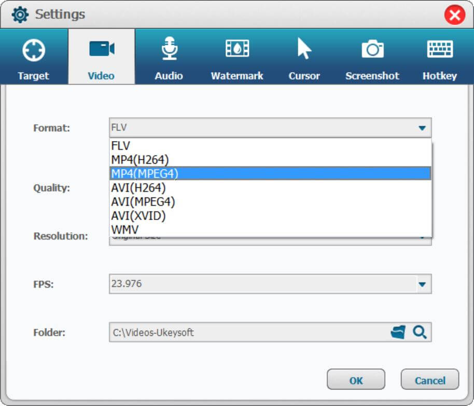Screen dimensions: 474x406
Task: Choose AVI(XVID) format option
Action: pos(138,215)
